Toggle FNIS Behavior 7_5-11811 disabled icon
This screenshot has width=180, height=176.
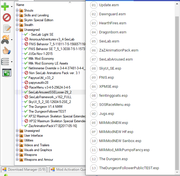26,44
